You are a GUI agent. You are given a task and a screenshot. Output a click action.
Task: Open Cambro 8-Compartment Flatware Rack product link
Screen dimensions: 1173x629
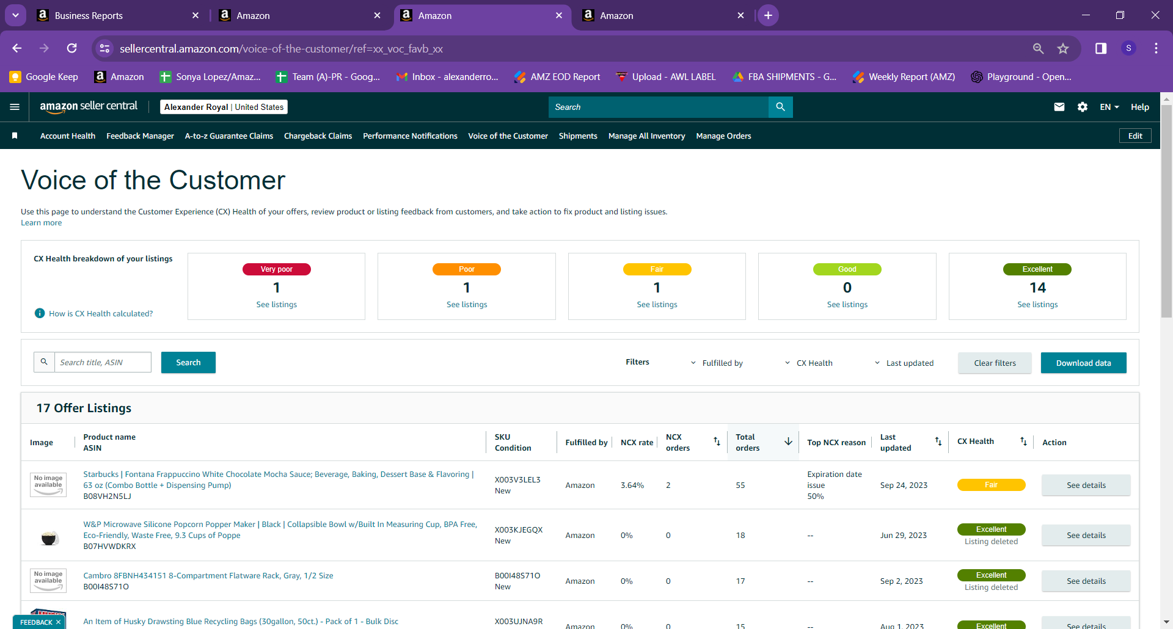[208, 575]
